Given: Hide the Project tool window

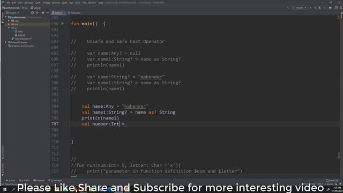Looking at the screenshot, I should (48, 13).
